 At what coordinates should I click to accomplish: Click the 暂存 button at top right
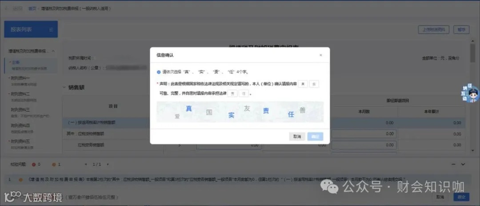pyautogui.click(x=461, y=30)
